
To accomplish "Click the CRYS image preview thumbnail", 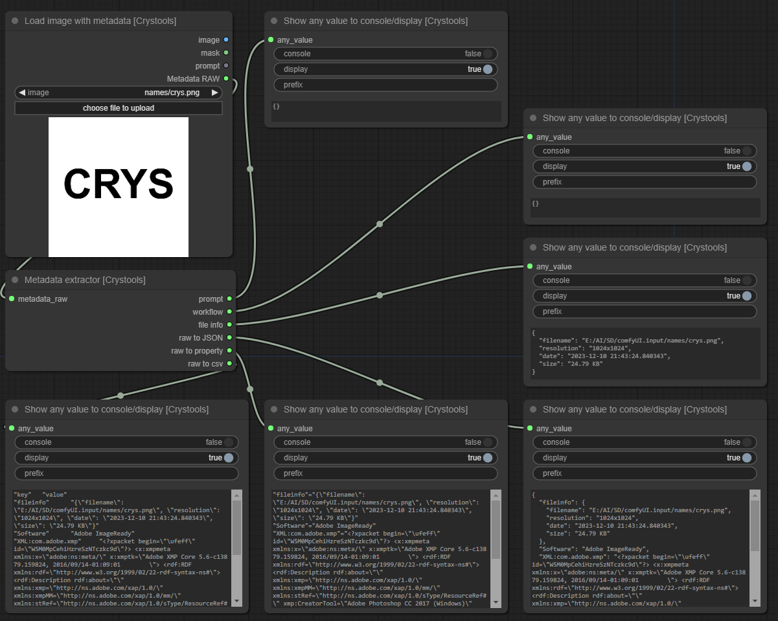I will pyautogui.click(x=119, y=186).
